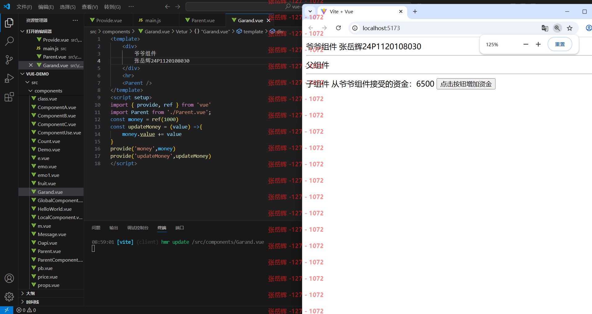Open the Run and Debug view

(x=9, y=78)
